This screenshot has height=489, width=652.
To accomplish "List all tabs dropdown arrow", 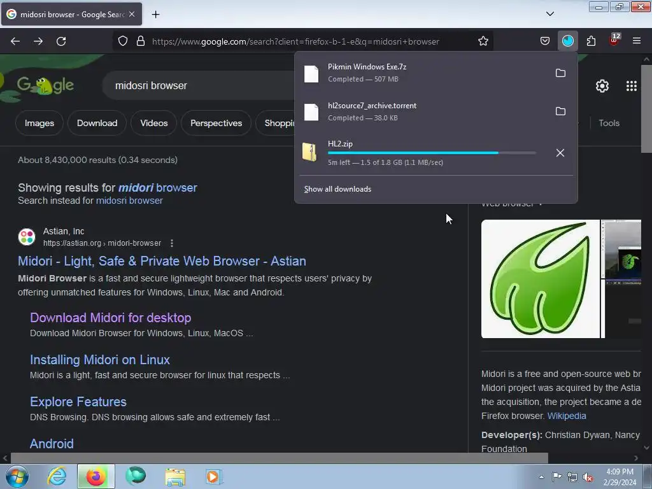I will tap(549, 14).
